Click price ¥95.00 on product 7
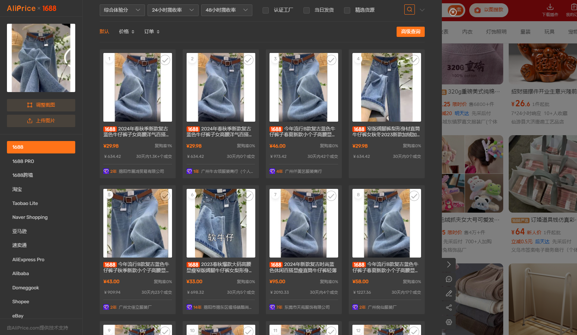577x335 pixels. click(278, 282)
